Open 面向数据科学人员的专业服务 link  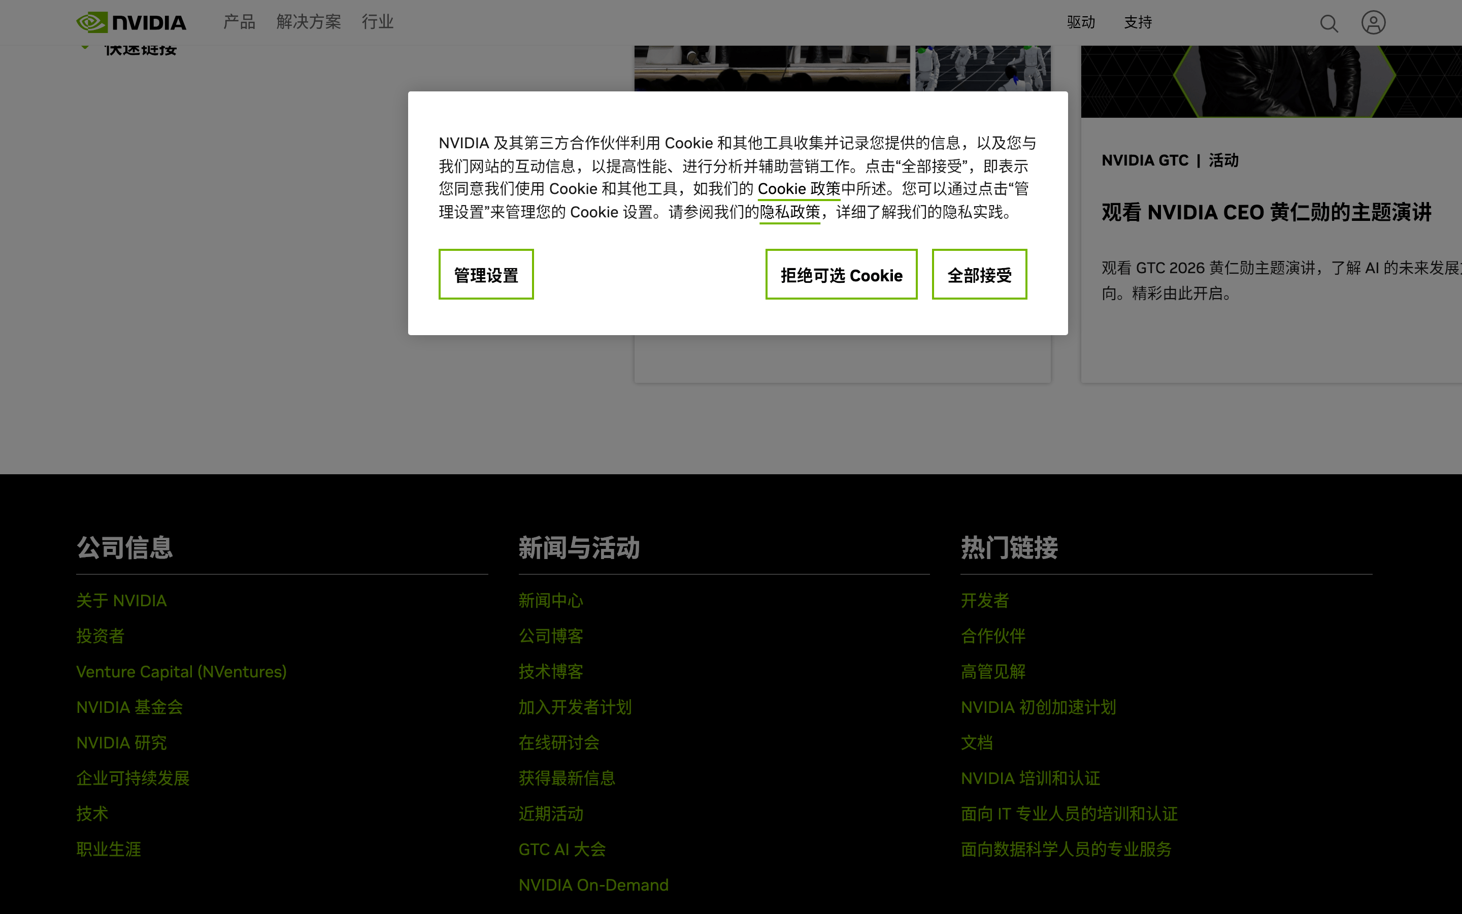tap(1066, 850)
